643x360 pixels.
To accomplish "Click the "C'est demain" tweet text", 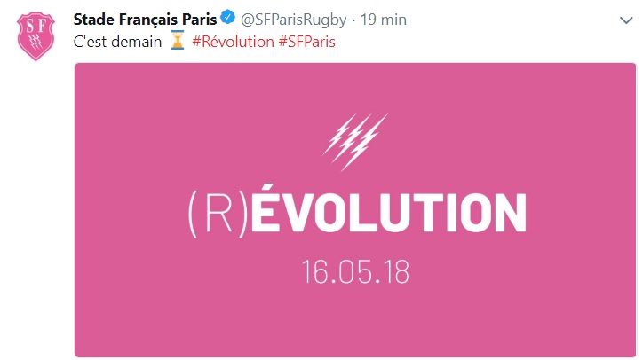I will pos(116,42).
